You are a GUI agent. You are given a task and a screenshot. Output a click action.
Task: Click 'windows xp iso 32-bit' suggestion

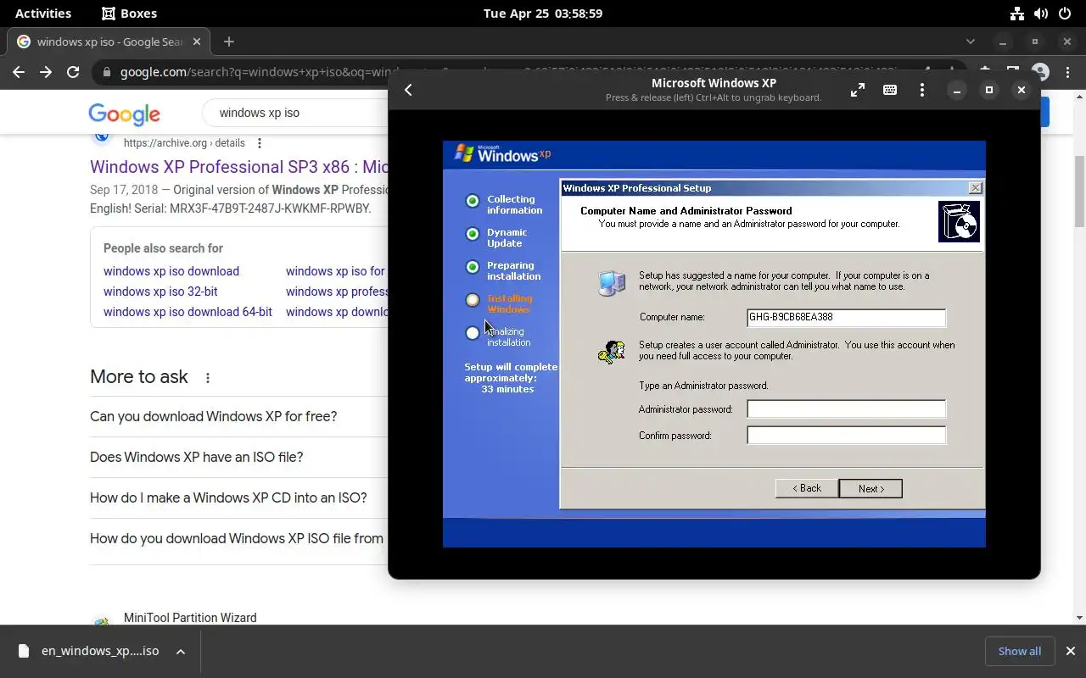pos(160,292)
